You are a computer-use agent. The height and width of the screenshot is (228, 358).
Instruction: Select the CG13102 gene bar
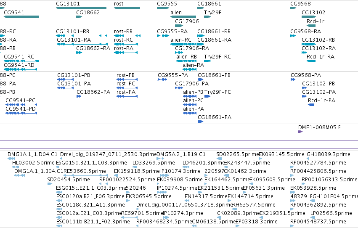[309, 17]
